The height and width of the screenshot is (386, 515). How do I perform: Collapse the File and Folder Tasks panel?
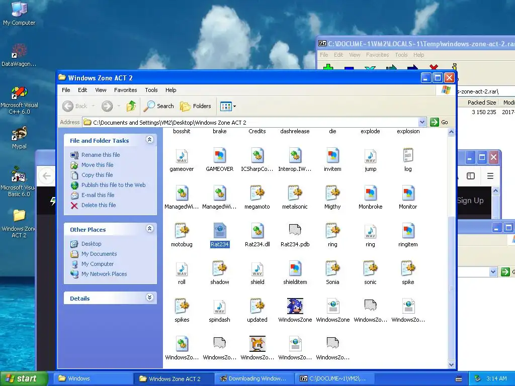click(x=149, y=140)
